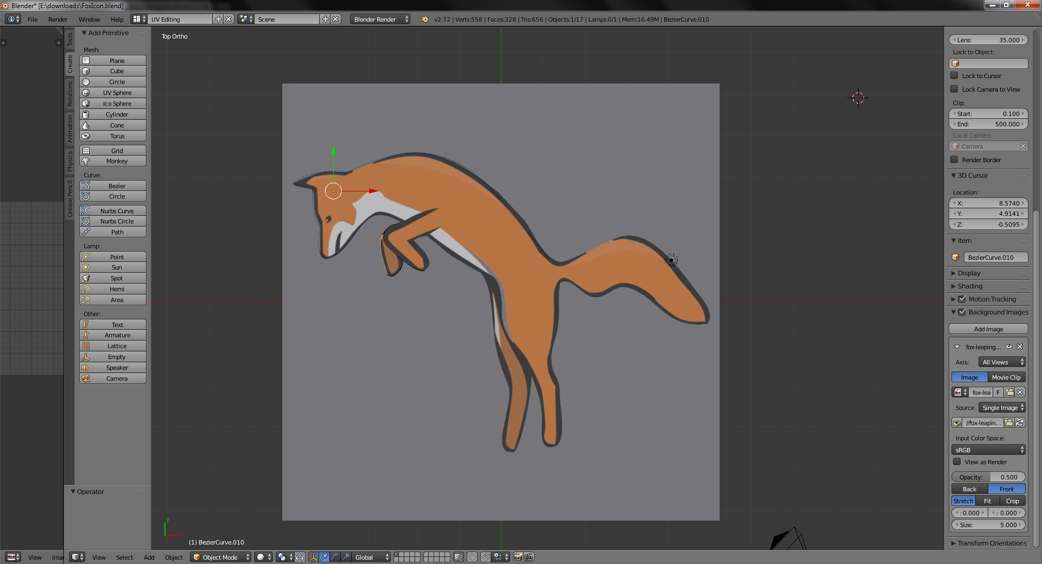Remove the fox-leaping background image

pyautogui.click(x=1020, y=347)
